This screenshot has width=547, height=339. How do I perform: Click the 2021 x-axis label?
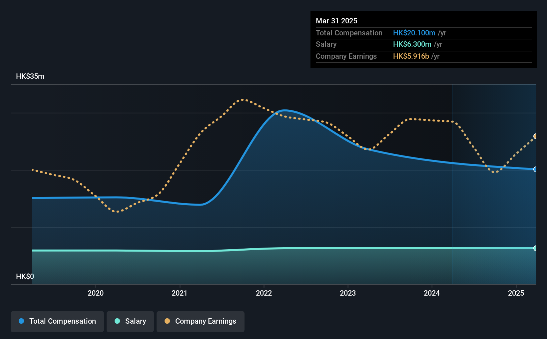(180, 293)
